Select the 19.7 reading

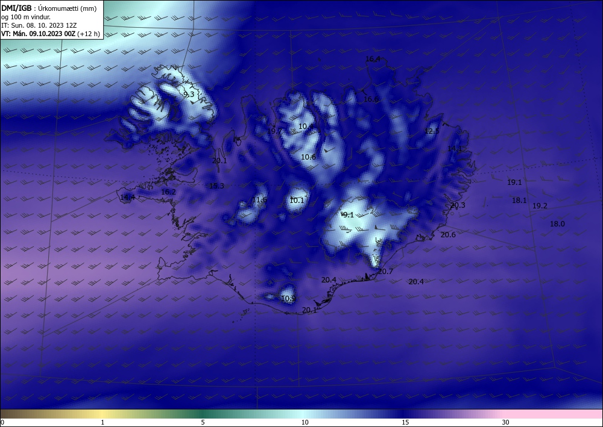click(x=274, y=131)
